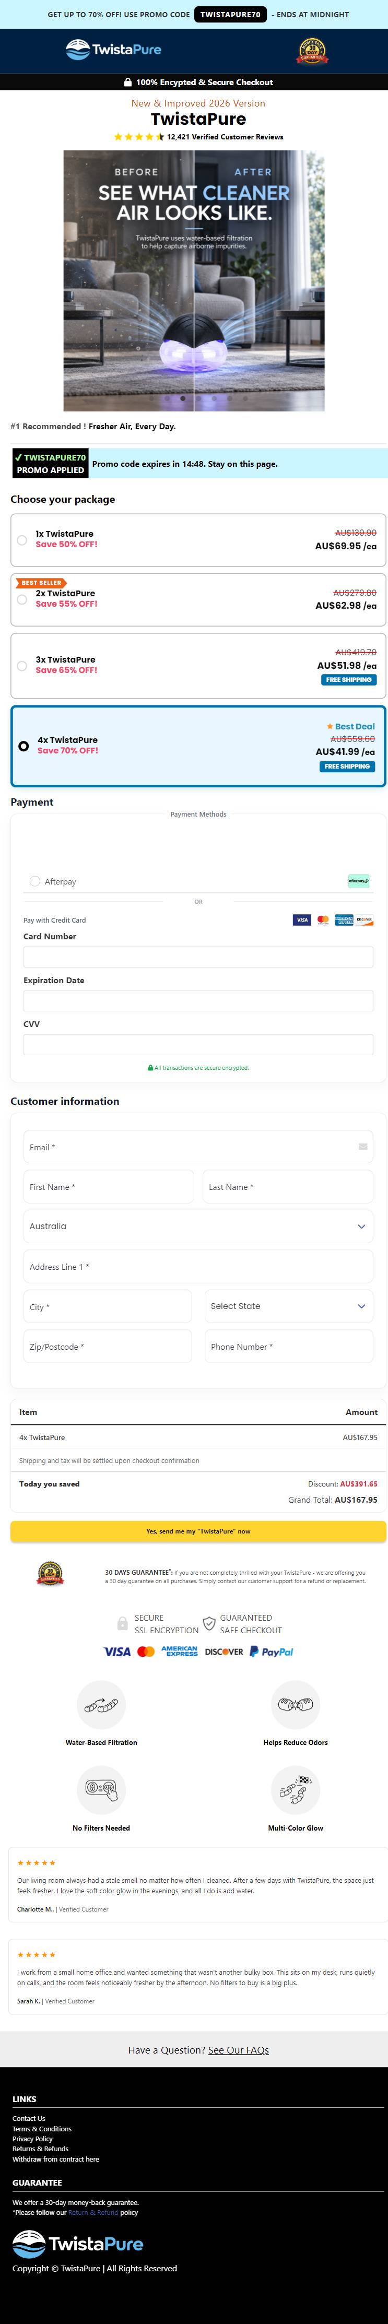Click the 12,421 Verified Customer Reviews text
Image resolution: width=388 pixels, height=2324 pixels.
[225, 137]
